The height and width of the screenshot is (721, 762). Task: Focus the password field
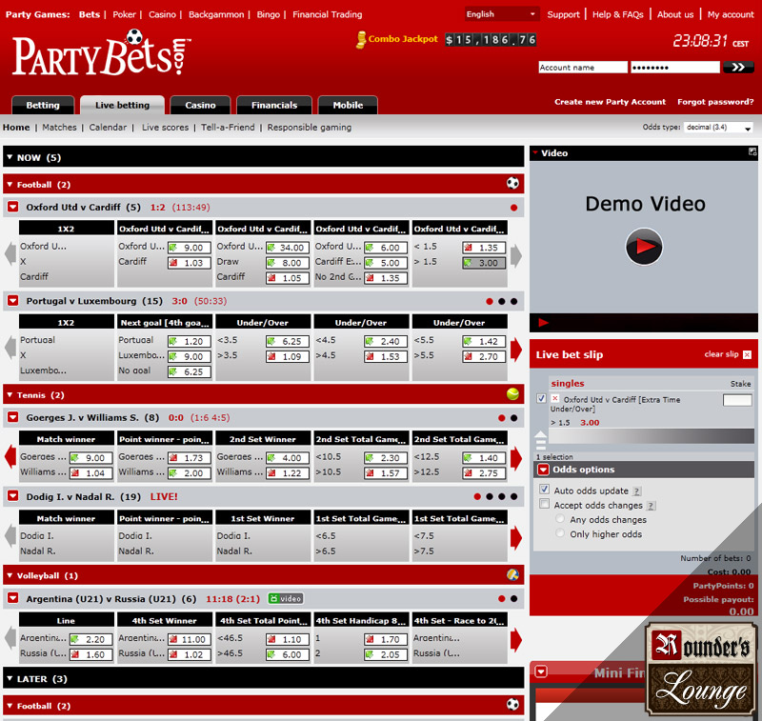[675, 67]
